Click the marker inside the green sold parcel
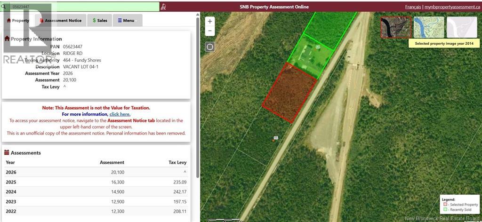 pos(318,48)
